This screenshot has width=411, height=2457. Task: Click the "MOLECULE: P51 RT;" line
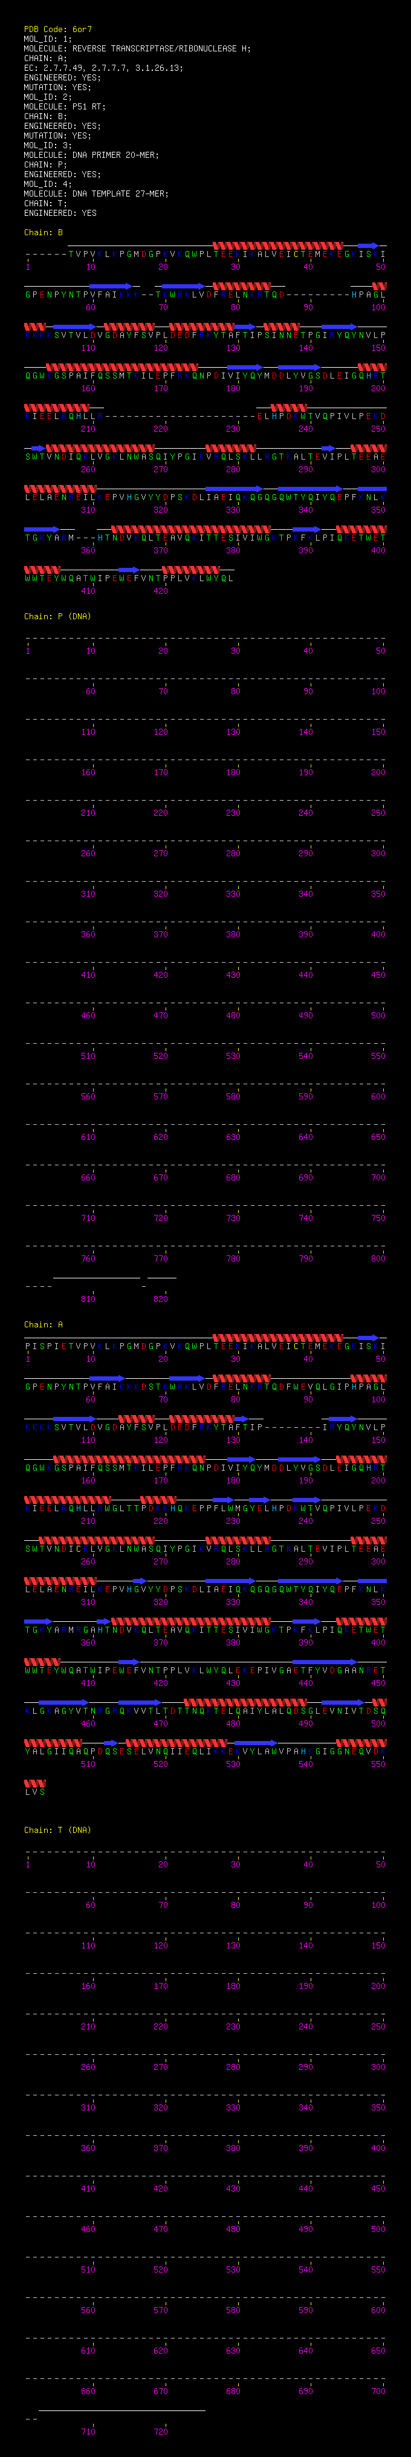click(65, 107)
